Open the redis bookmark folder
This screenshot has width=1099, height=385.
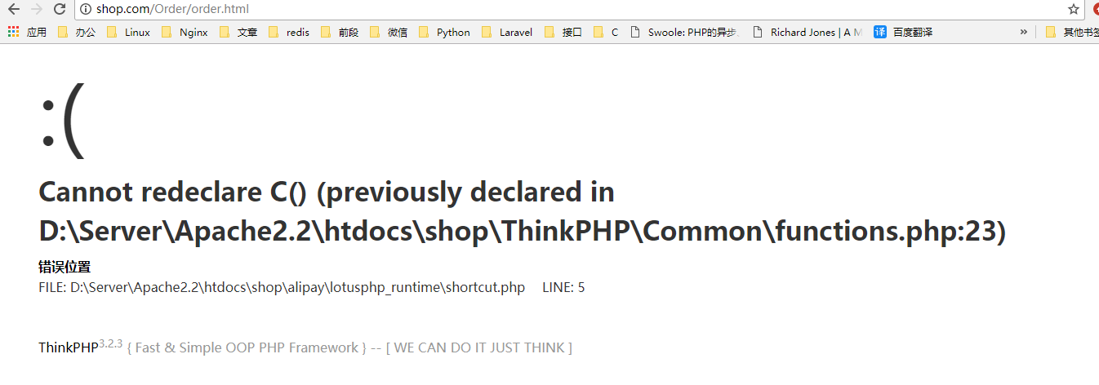point(289,33)
